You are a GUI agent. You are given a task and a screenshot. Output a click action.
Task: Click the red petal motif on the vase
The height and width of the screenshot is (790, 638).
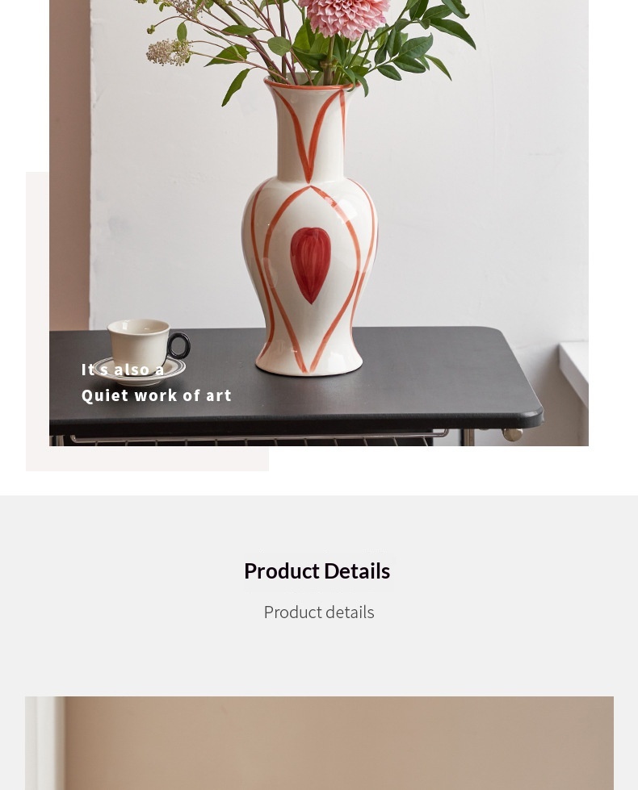pos(310,265)
